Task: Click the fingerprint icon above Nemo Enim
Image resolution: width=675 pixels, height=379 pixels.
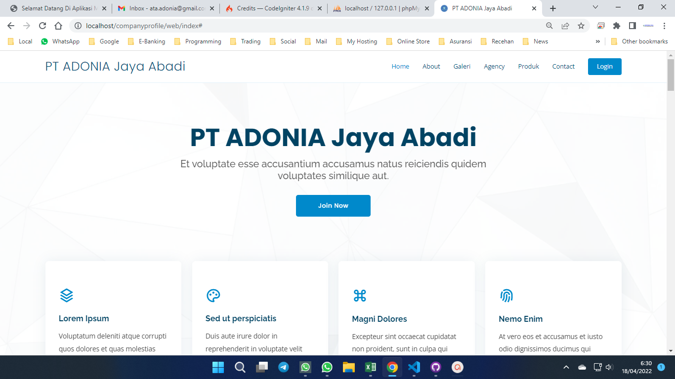Action: [x=506, y=296]
